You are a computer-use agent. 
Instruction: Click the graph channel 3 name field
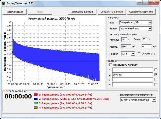tap(132, 79)
